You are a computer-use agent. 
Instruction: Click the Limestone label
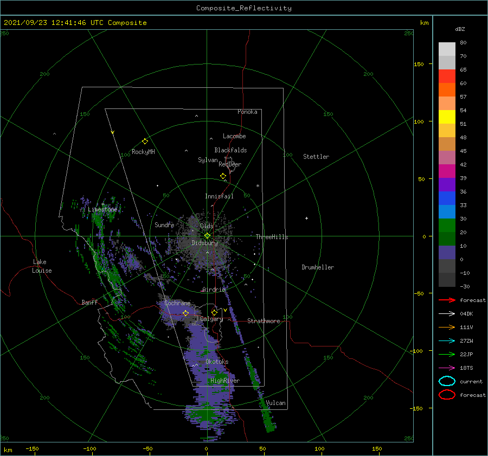[x=102, y=209]
